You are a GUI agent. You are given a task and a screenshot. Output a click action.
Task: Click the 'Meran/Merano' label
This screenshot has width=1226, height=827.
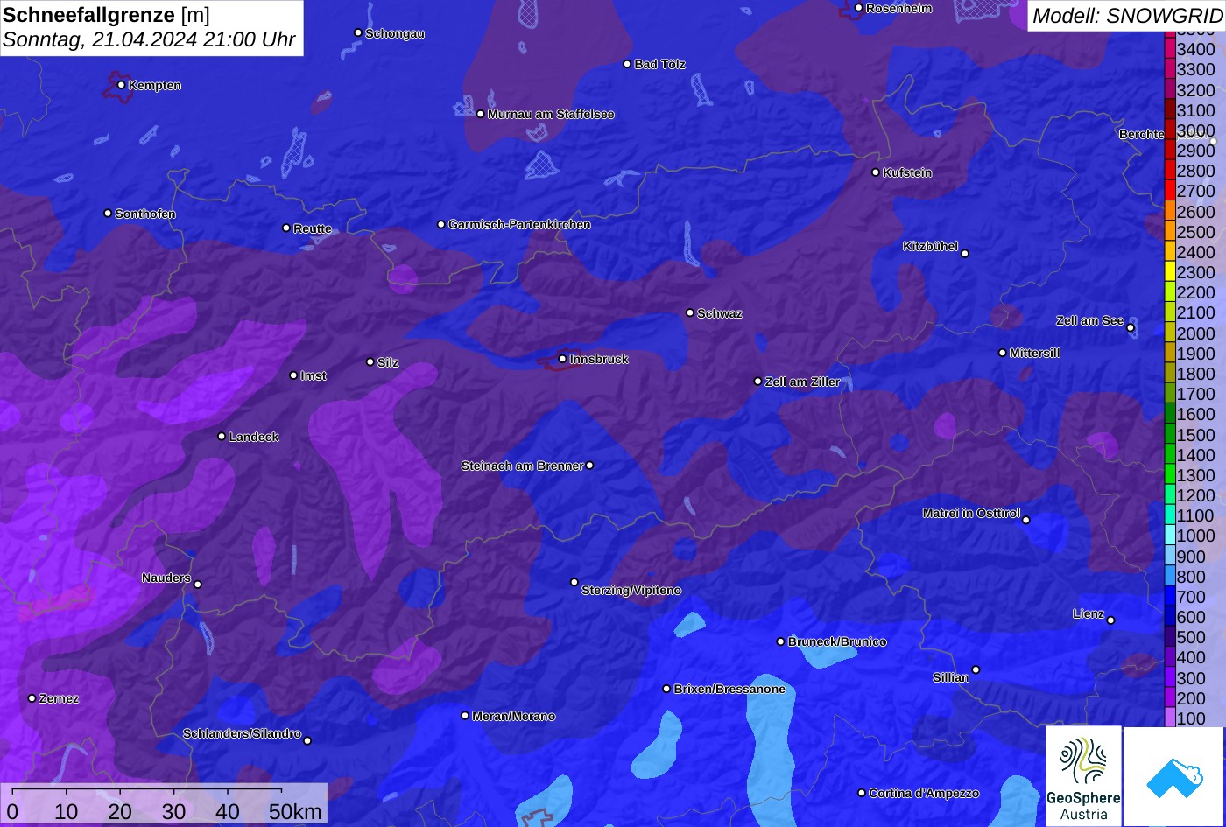tap(514, 717)
